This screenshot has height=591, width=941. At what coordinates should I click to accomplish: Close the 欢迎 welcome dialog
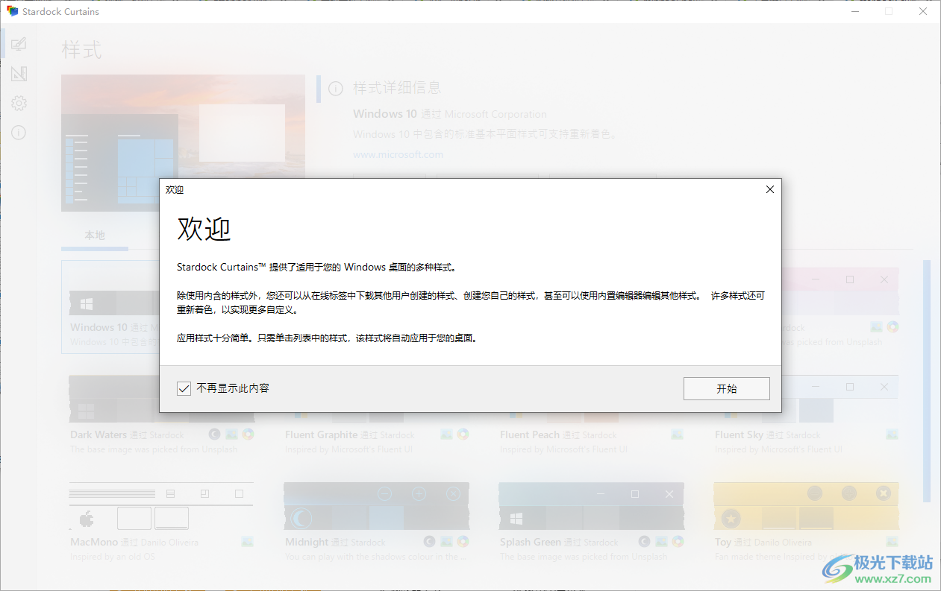(769, 189)
